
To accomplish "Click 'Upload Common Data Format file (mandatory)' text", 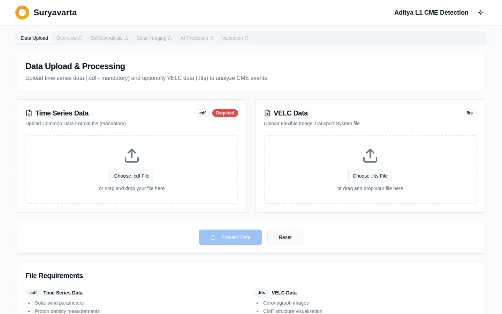I will click(x=76, y=124).
